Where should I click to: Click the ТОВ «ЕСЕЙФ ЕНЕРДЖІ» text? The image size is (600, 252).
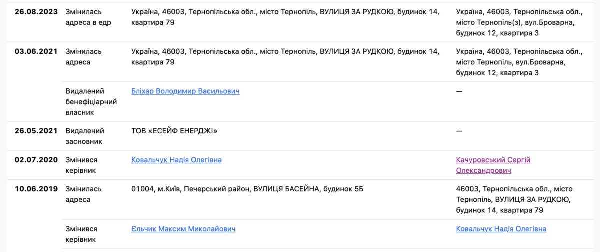pos(175,131)
